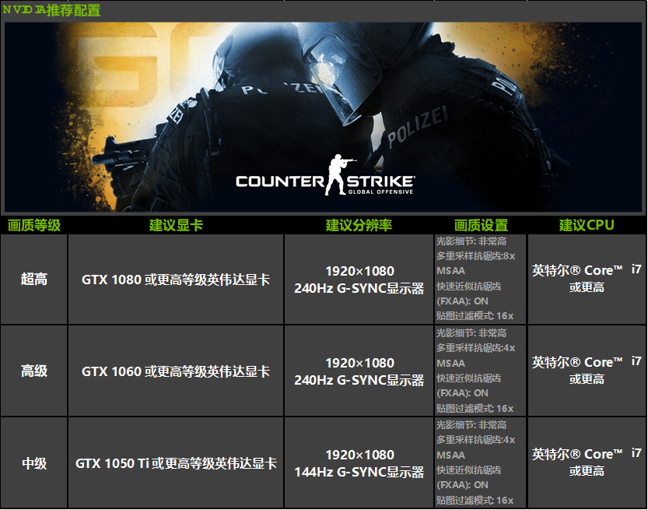This screenshot has width=648, height=510.
Task: Click 英特尔 Core i7 cell in 中级 row
Action: (x=587, y=463)
